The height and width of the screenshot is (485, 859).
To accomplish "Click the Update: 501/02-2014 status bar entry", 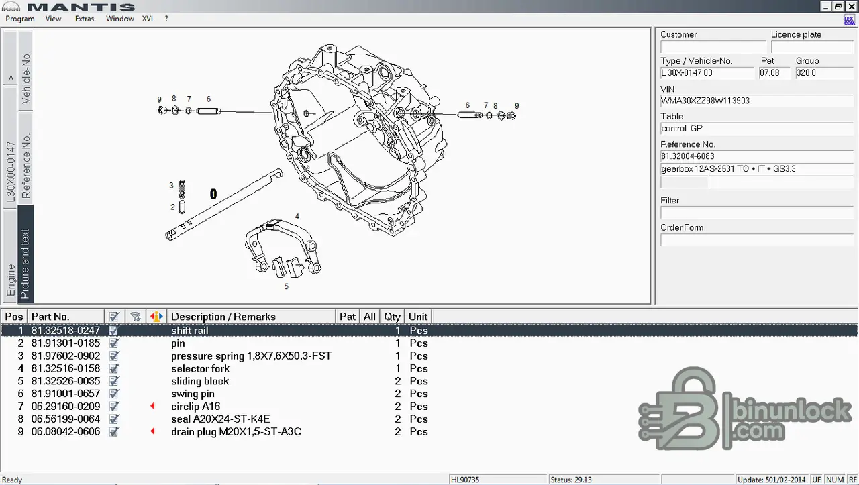I will click(772, 480).
